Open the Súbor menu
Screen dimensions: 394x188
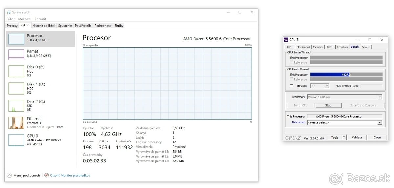(11, 19)
